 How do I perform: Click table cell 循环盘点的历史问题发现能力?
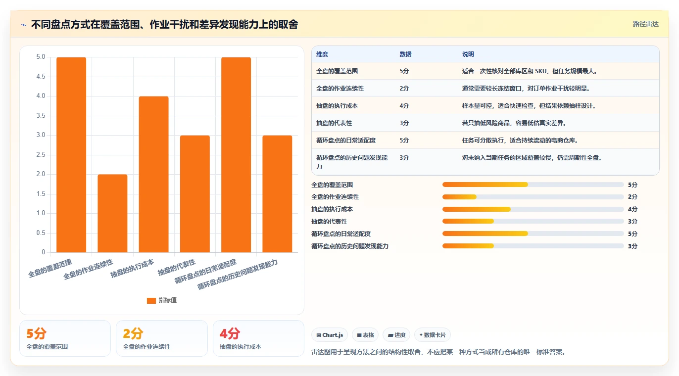click(352, 162)
